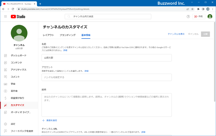Open Subtitles (字幕) in sidebar

(x=19, y=84)
